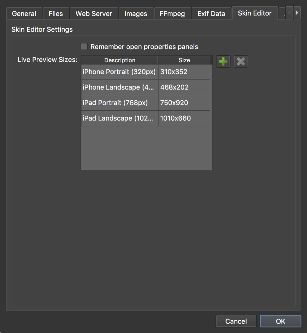Switch to the General tab
The width and height of the screenshot is (307, 333).
24,14
